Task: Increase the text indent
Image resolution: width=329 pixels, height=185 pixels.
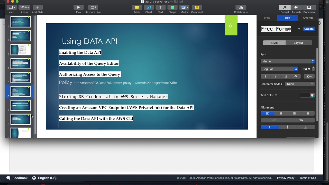Action: point(301,120)
